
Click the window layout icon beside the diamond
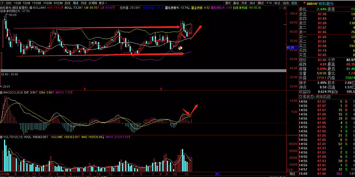[284, 8]
